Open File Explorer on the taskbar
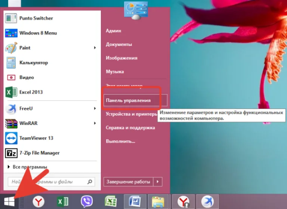Viewport: 287px width, 209px height. click(158, 202)
